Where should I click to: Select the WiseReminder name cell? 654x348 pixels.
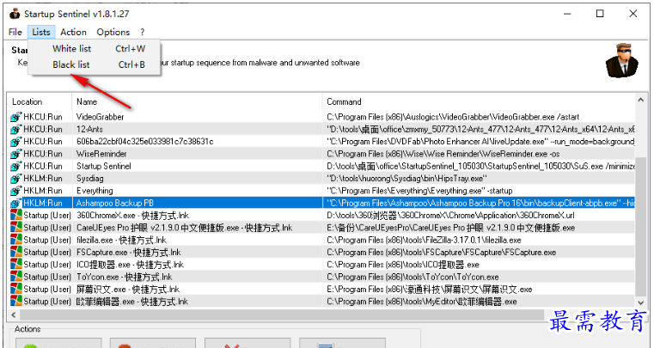pos(101,154)
